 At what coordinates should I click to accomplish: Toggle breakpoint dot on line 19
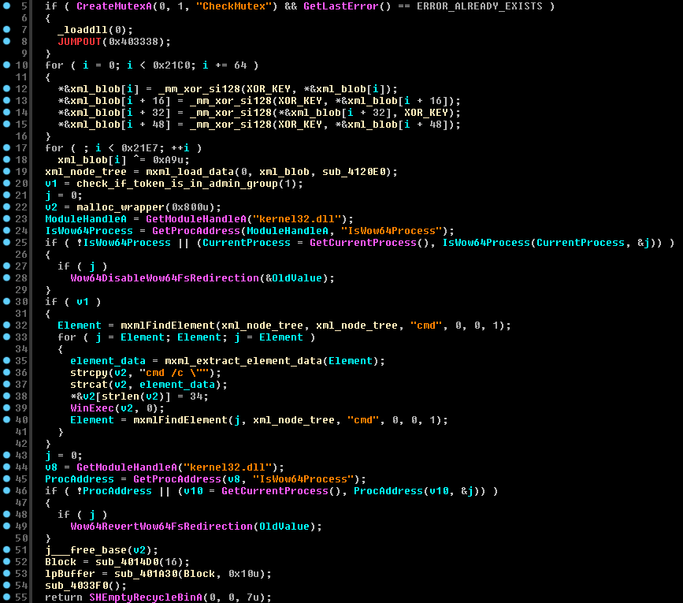6,171
